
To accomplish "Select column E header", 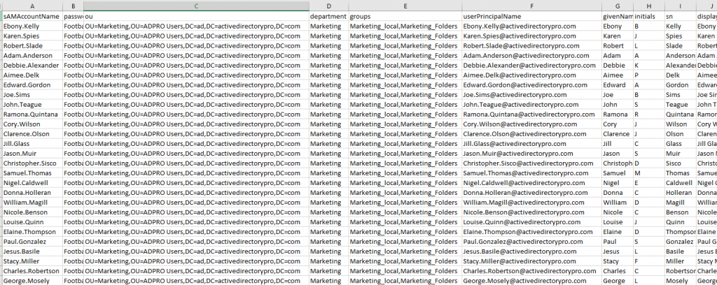I will pyautogui.click(x=405, y=6).
